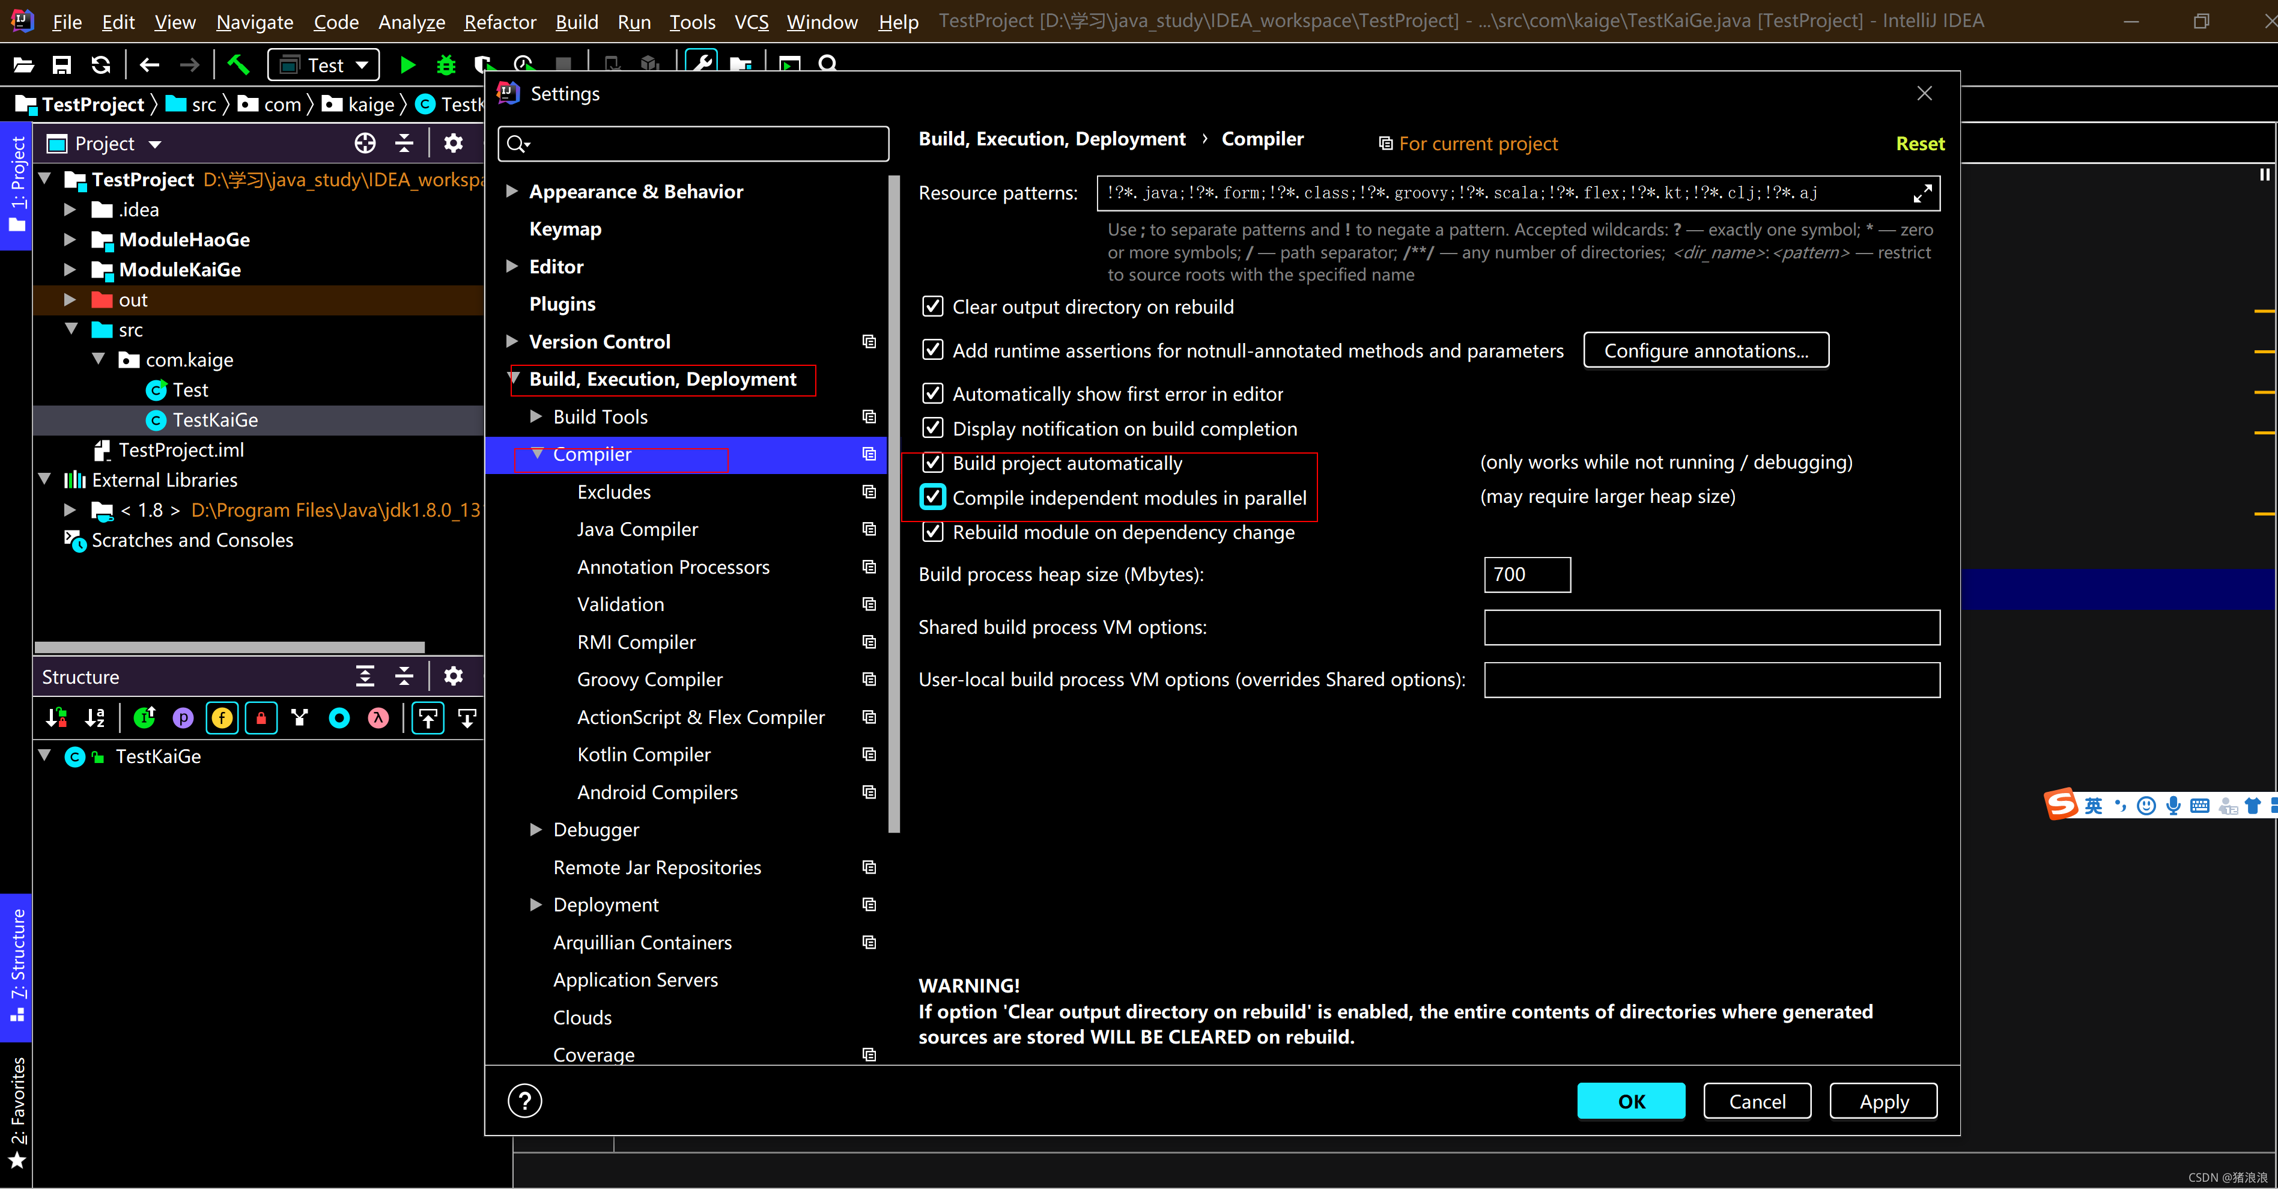This screenshot has height=1189, width=2278.
Task: Toggle Show non-public red lock icon
Action: click(x=261, y=717)
